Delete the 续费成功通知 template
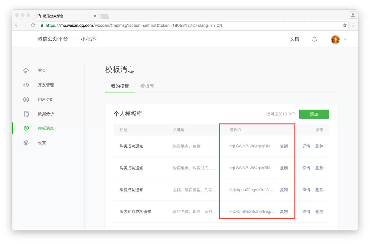 tap(319, 190)
